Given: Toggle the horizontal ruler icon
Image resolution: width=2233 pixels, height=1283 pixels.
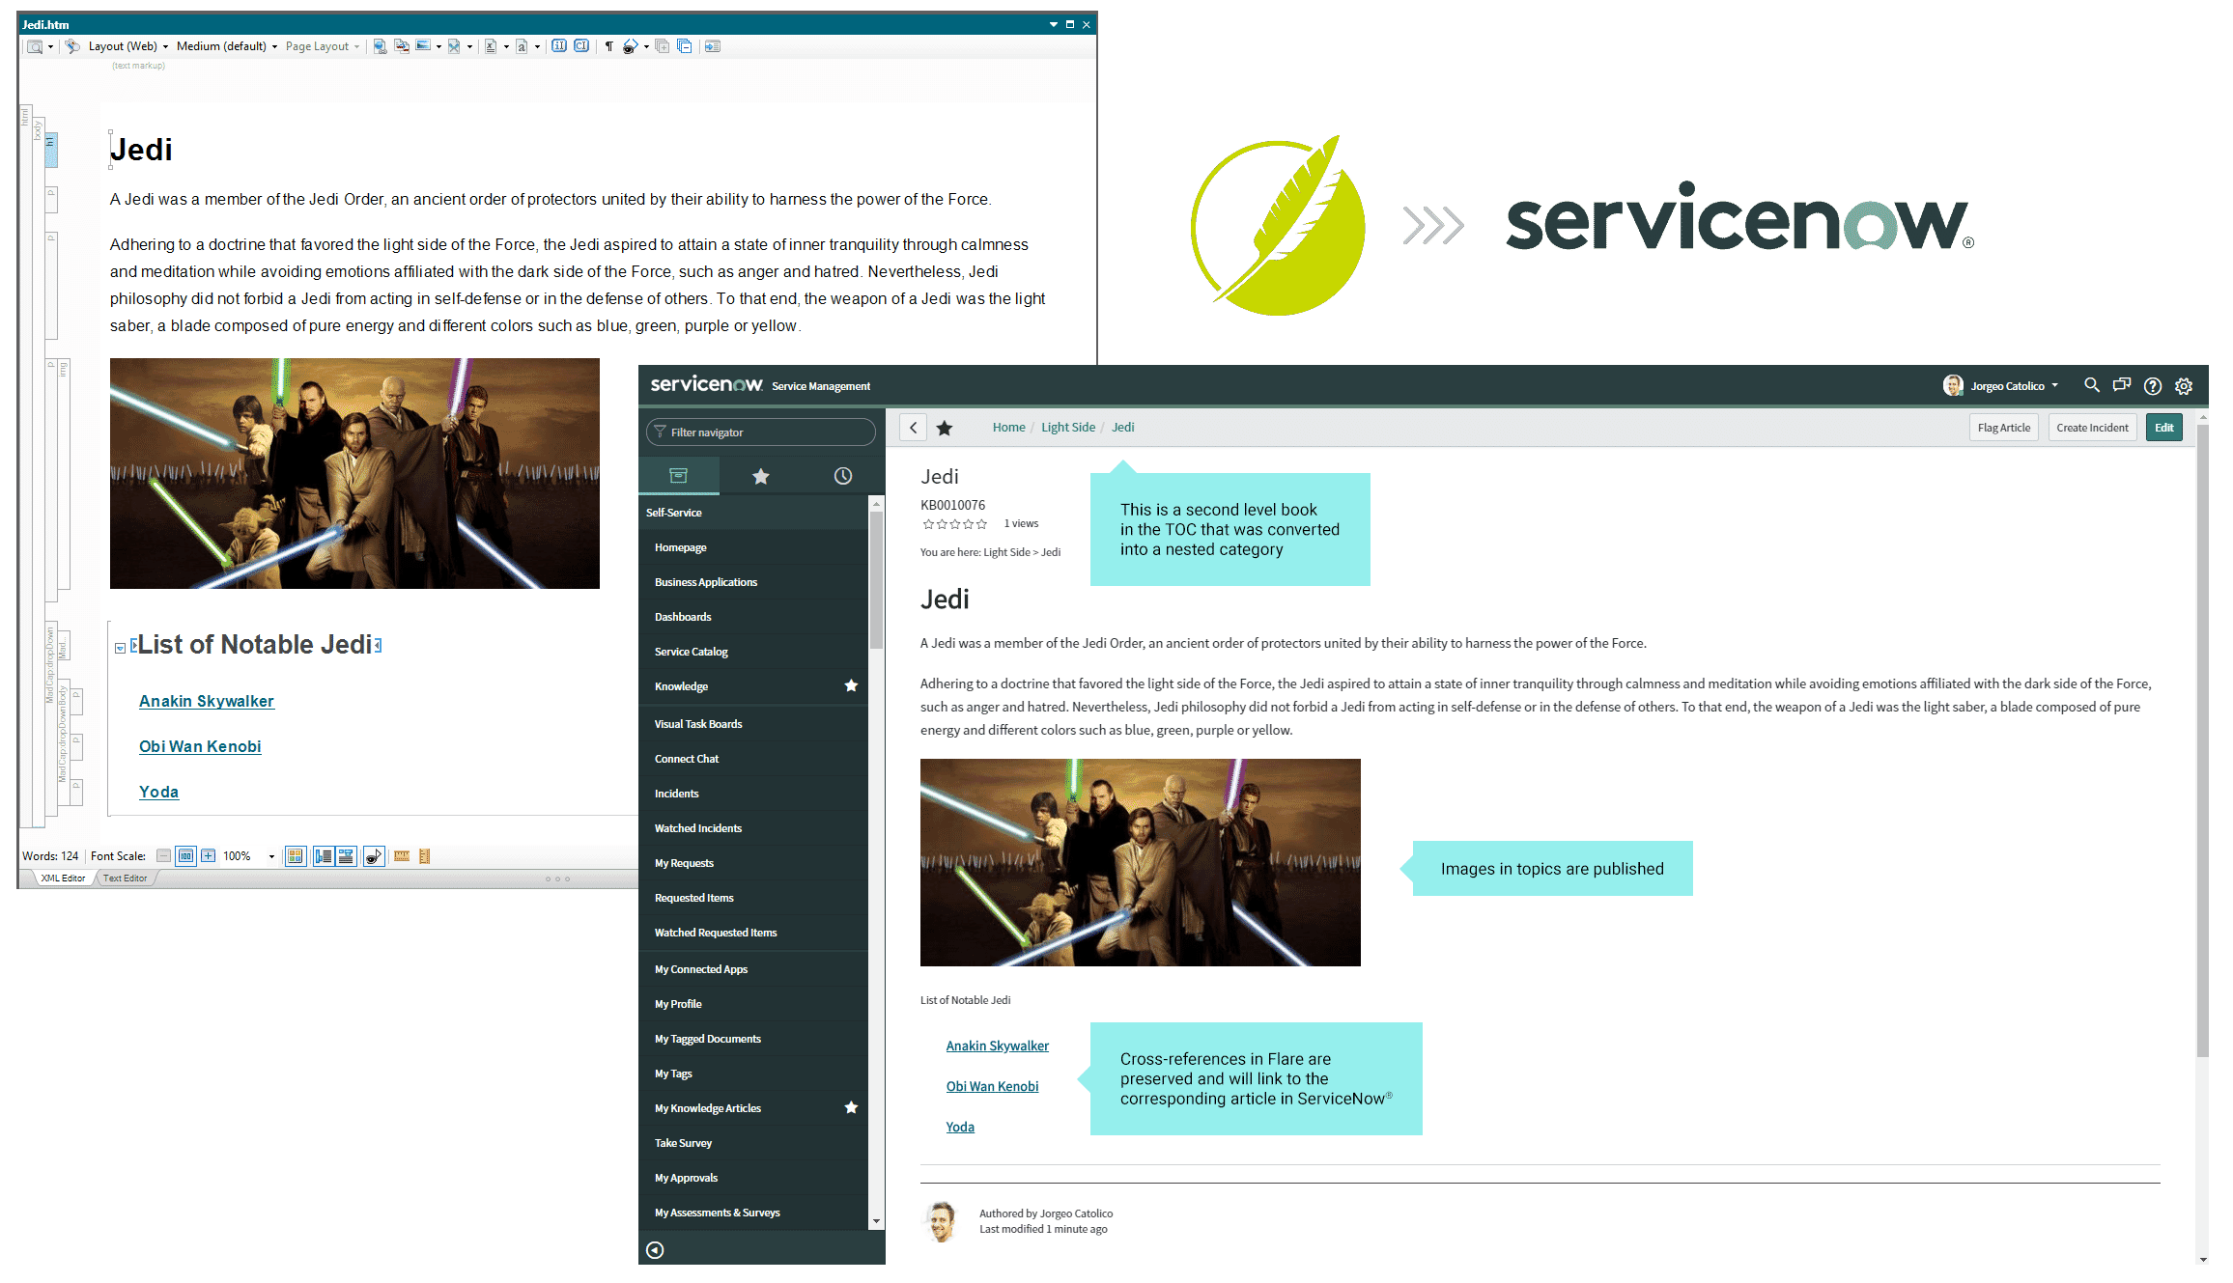Looking at the screenshot, I should tap(402, 856).
